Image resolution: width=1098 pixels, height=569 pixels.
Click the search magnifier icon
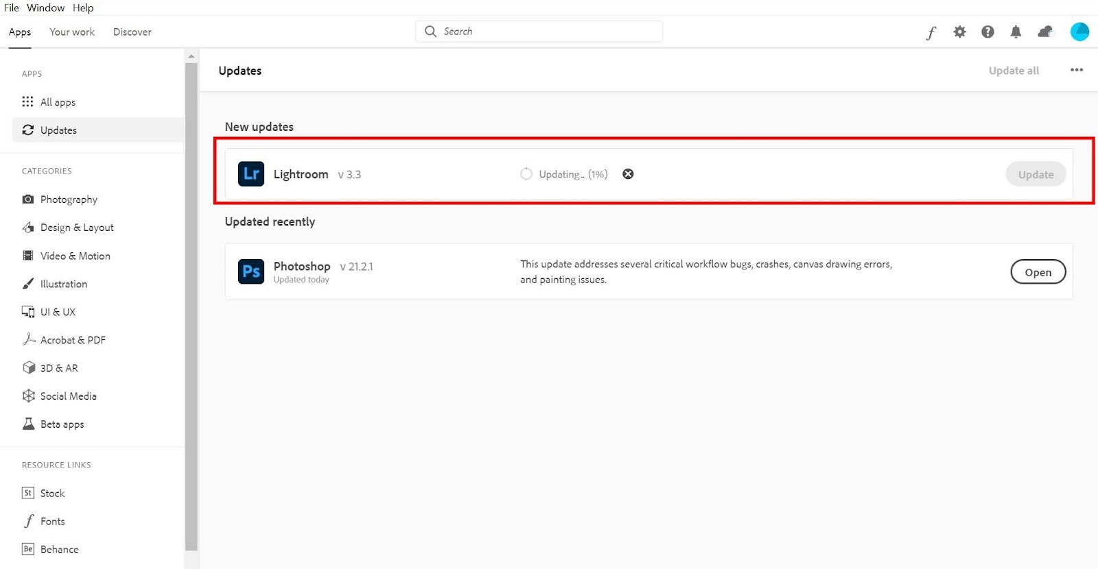click(x=430, y=32)
